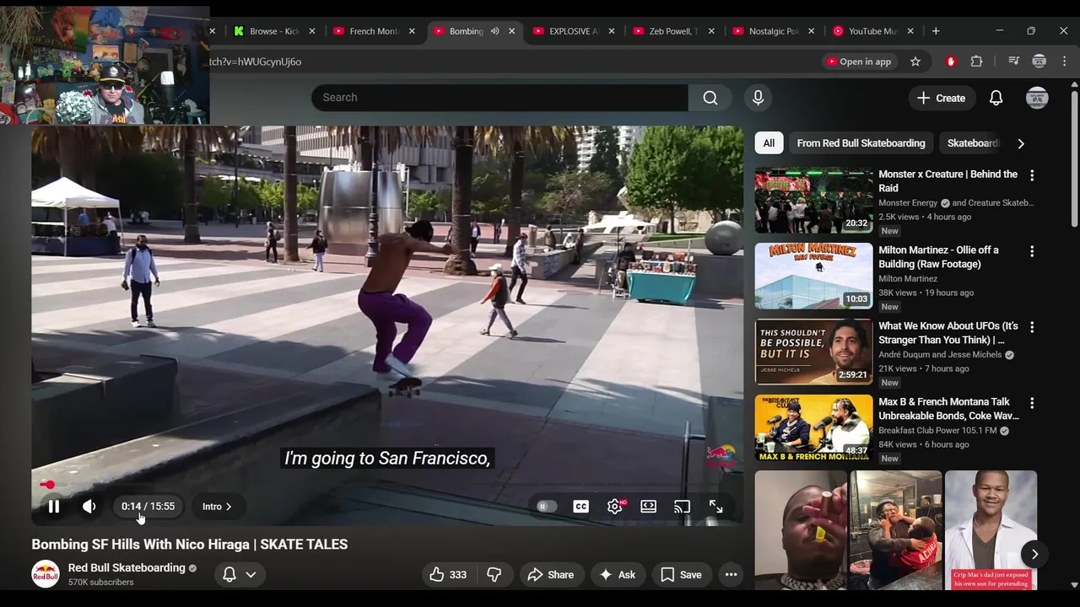Open more actions ellipsis below video
1080x607 pixels.
point(731,575)
